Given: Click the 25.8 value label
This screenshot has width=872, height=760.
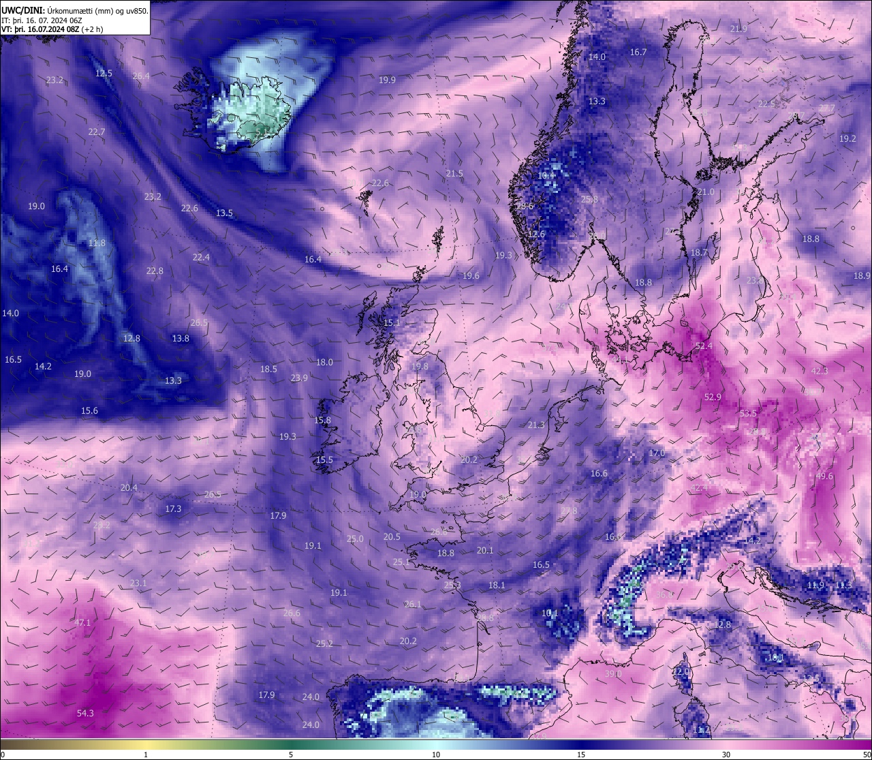Looking at the screenshot, I should point(589,199).
